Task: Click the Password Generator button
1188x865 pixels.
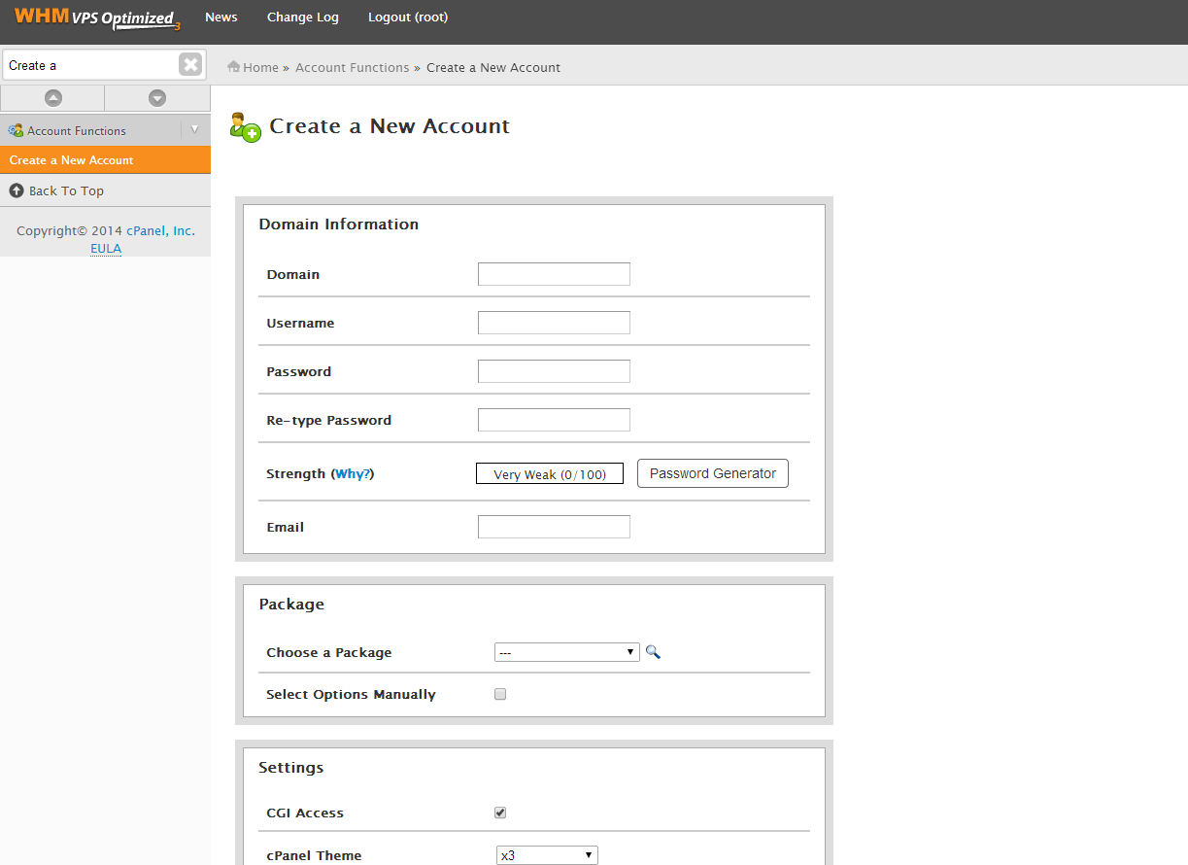Action: click(712, 473)
